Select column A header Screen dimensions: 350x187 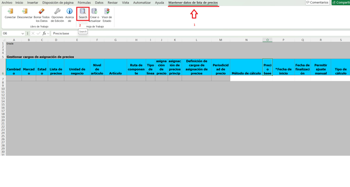(14, 40)
